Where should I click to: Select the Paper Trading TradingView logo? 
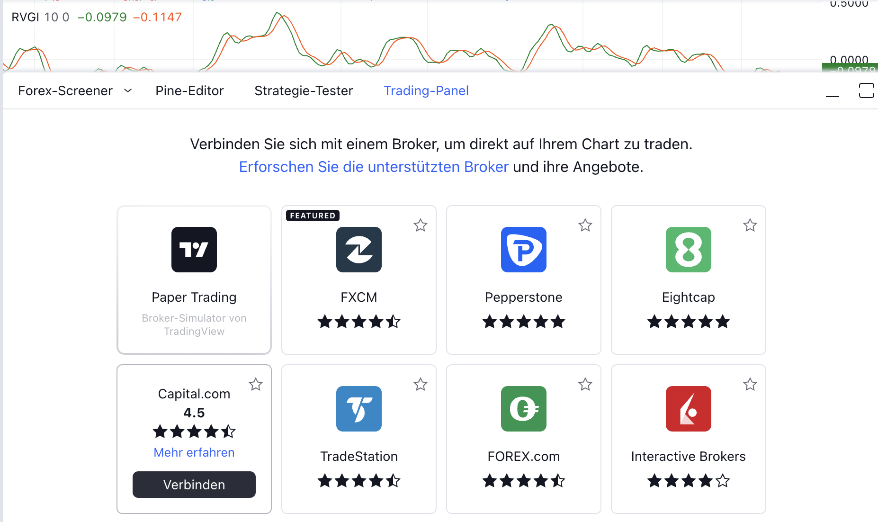click(x=194, y=250)
